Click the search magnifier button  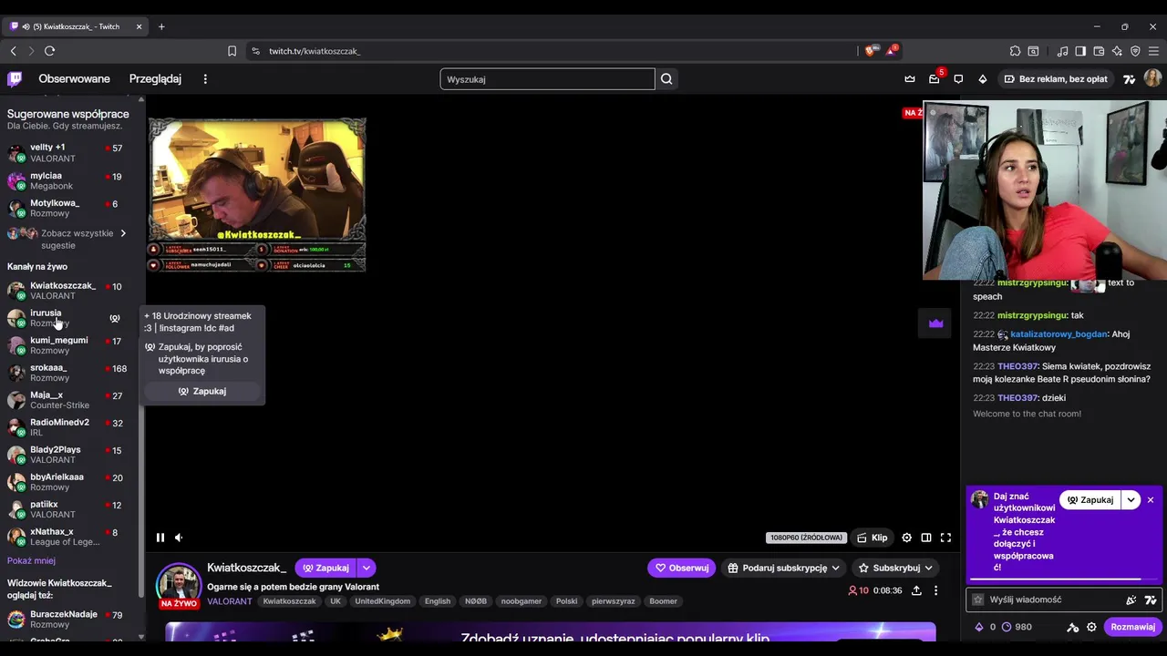[666, 79]
